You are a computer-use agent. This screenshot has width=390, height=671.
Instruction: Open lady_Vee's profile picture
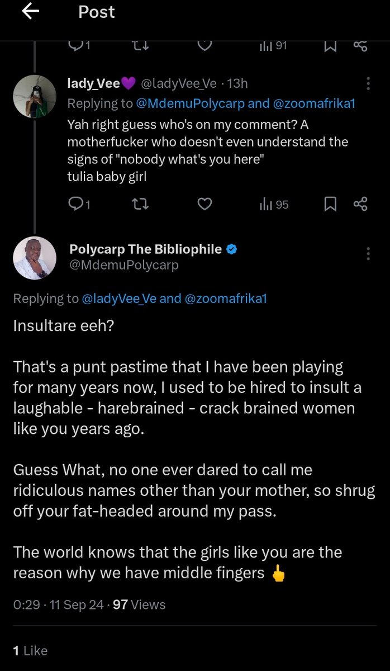[x=34, y=96]
